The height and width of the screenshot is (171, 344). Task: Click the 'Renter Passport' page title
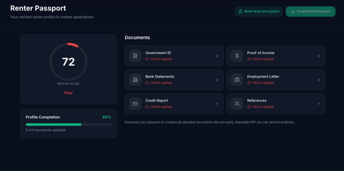pyautogui.click(x=38, y=9)
